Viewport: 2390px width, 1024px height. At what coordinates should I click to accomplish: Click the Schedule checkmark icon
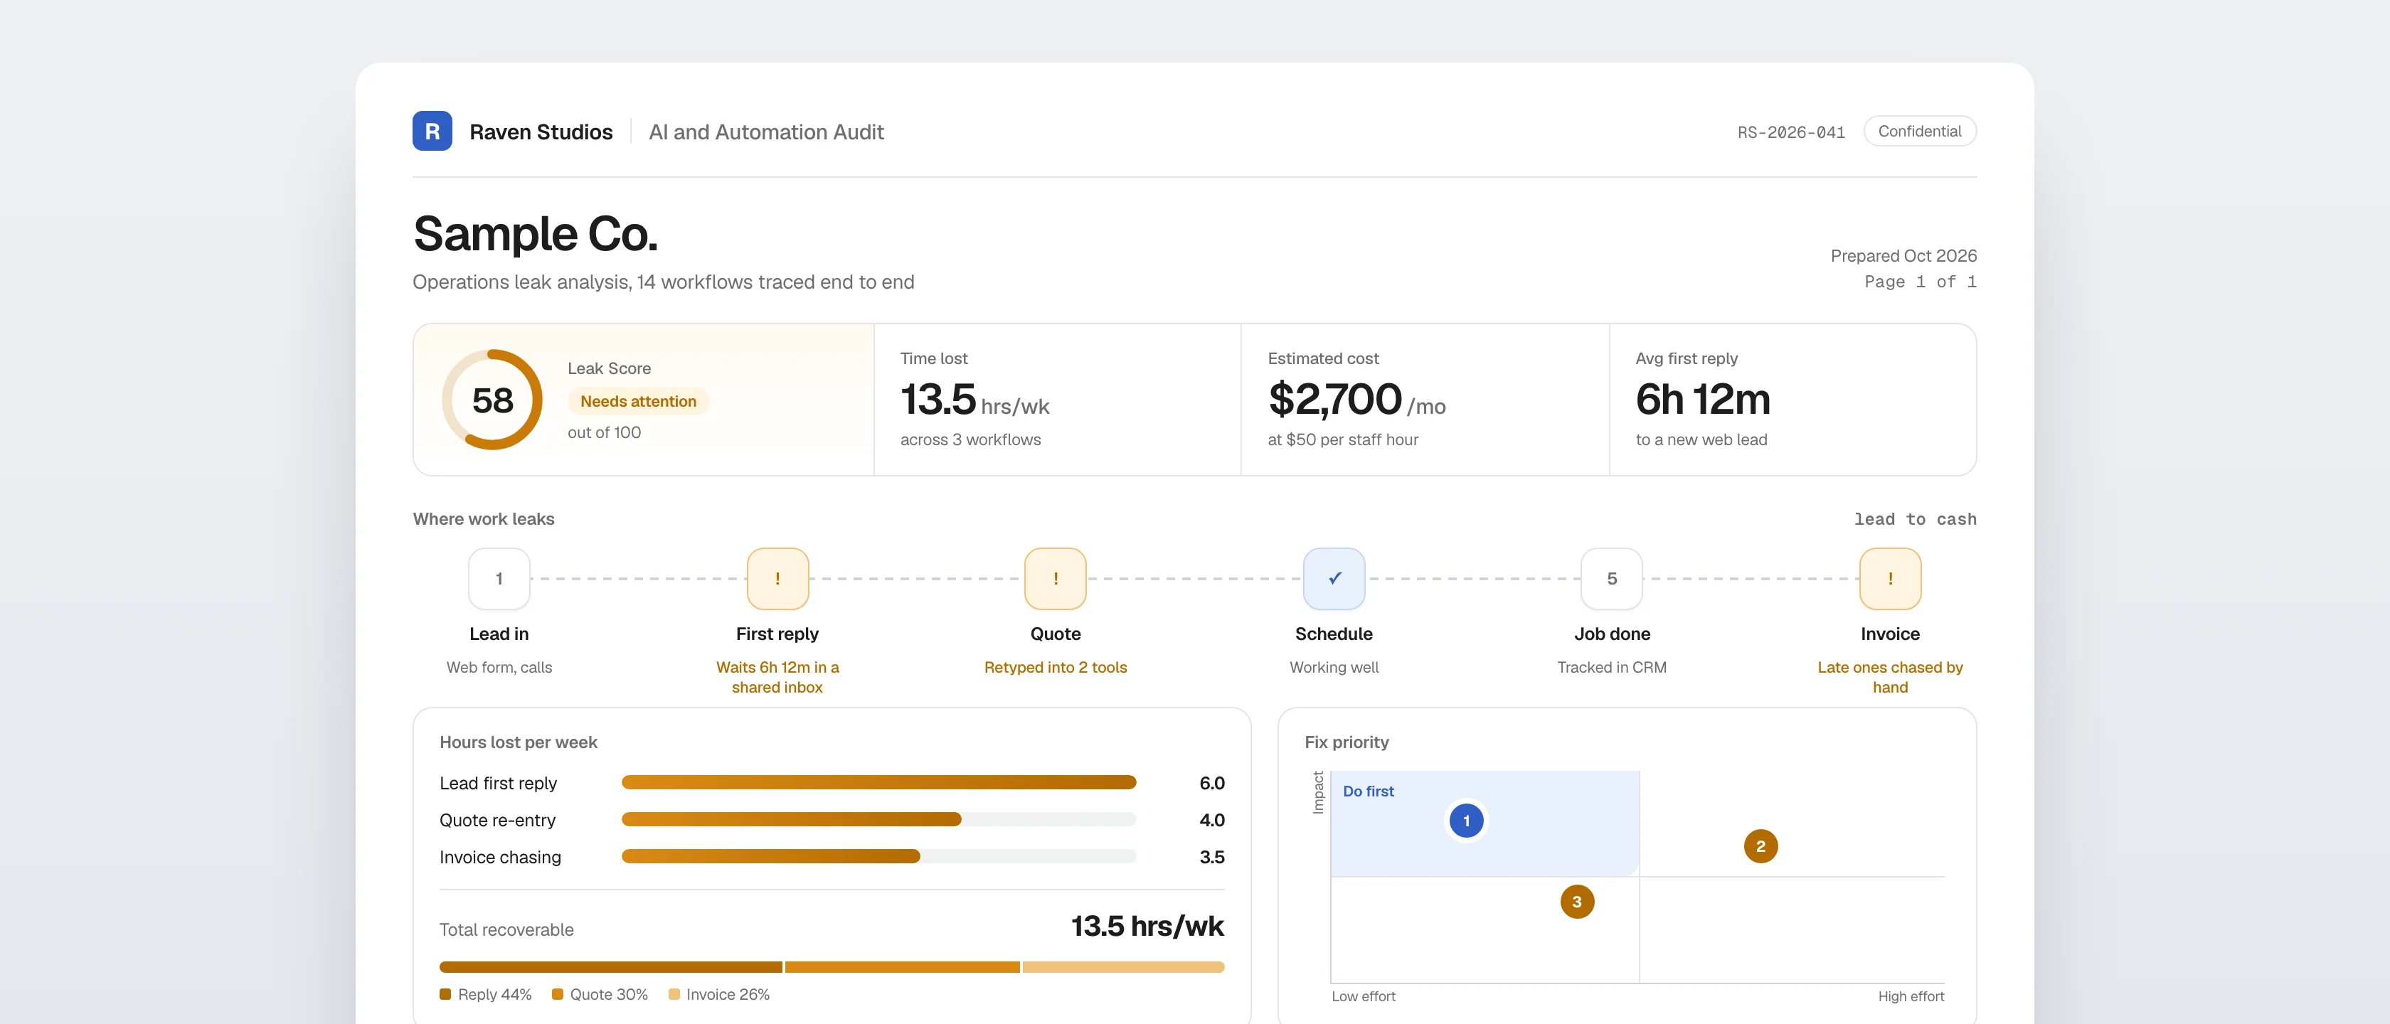point(1334,578)
